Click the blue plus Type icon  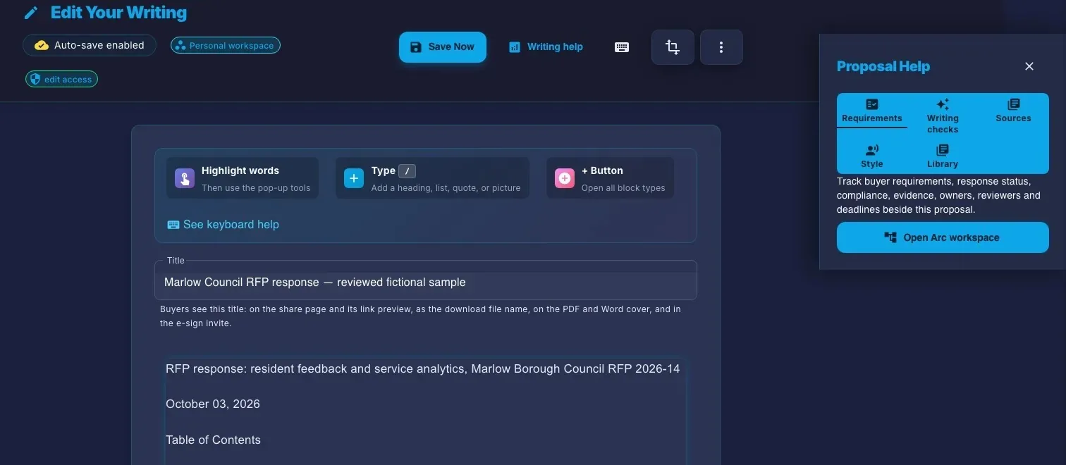click(x=354, y=178)
